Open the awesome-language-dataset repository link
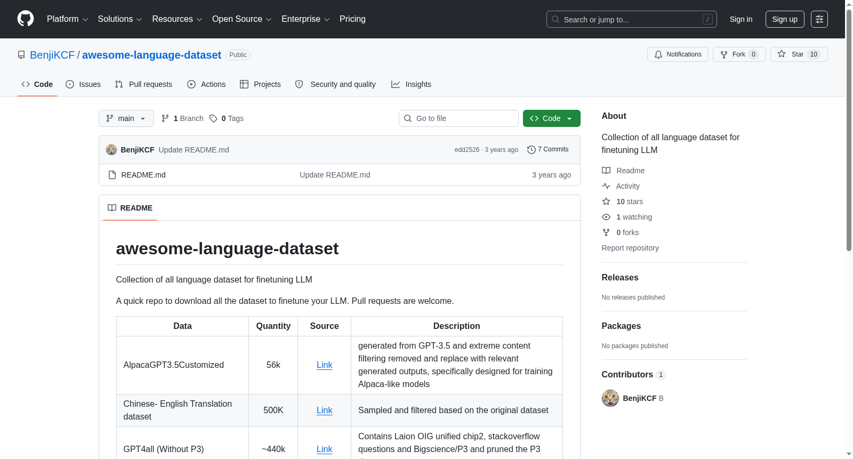 (x=151, y=55)
